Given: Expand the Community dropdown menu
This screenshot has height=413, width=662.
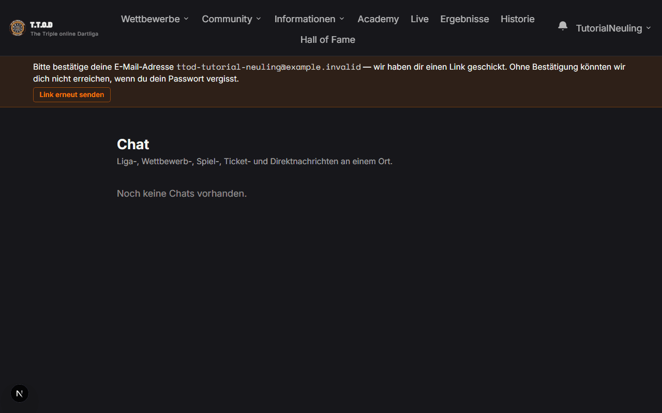Looking at the screenshot, I should (231, 19).
